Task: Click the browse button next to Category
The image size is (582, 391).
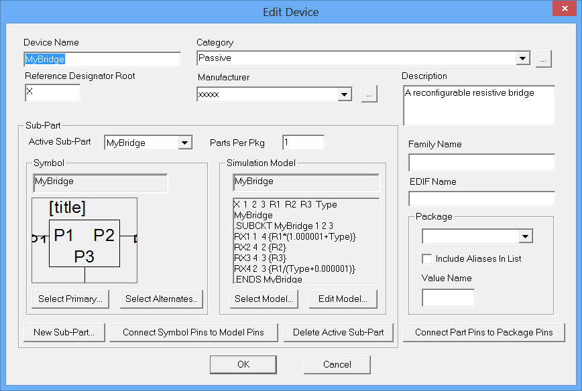Action: (543, 59)
